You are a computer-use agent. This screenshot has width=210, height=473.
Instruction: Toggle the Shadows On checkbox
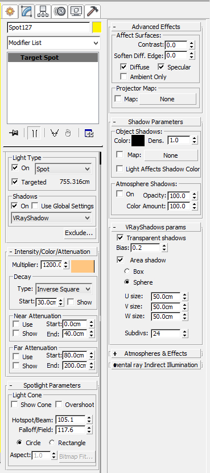tap(14, 205)
